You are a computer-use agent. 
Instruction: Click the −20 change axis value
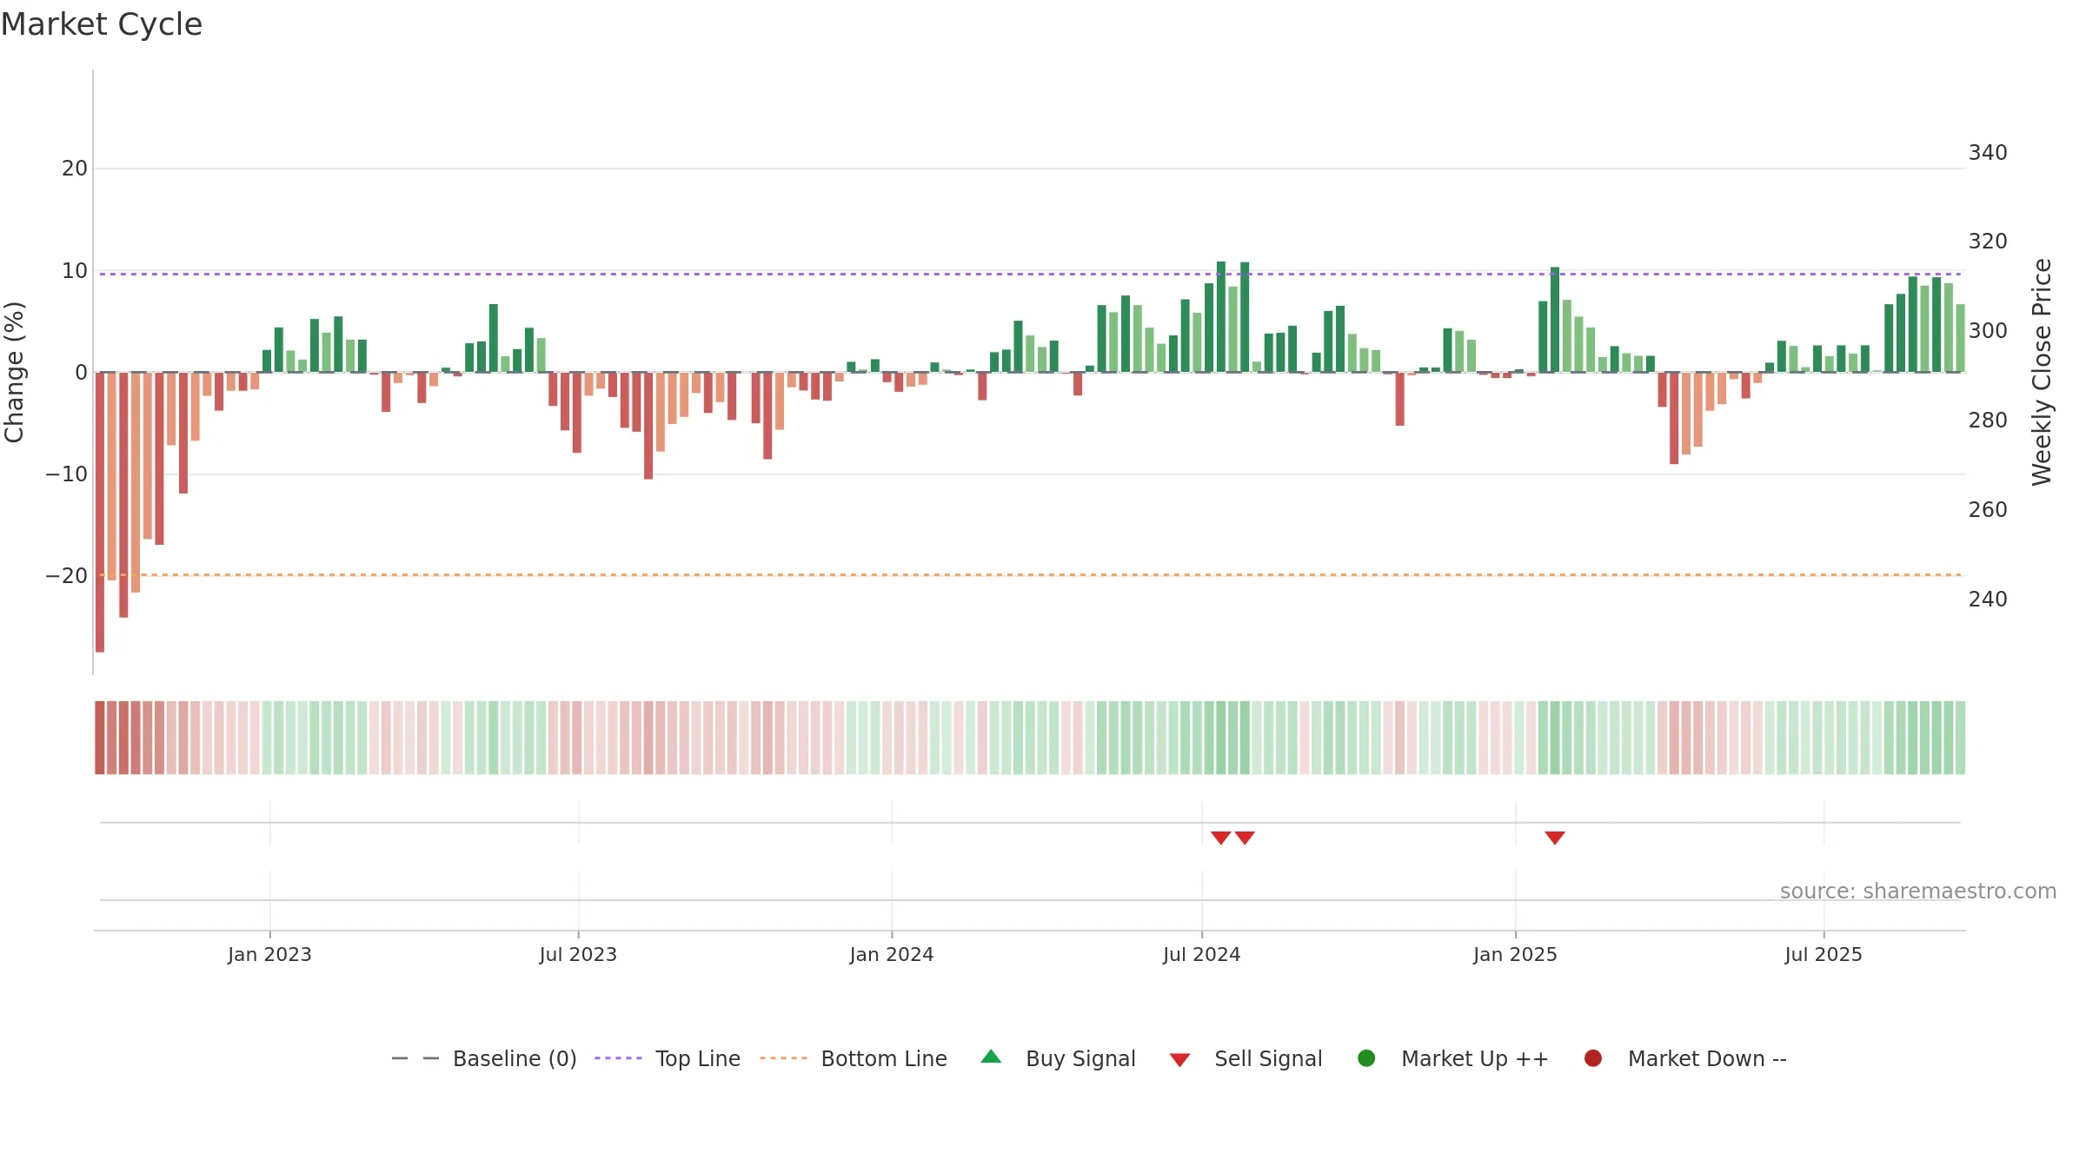pyautogui.click(x=67, y=576)
